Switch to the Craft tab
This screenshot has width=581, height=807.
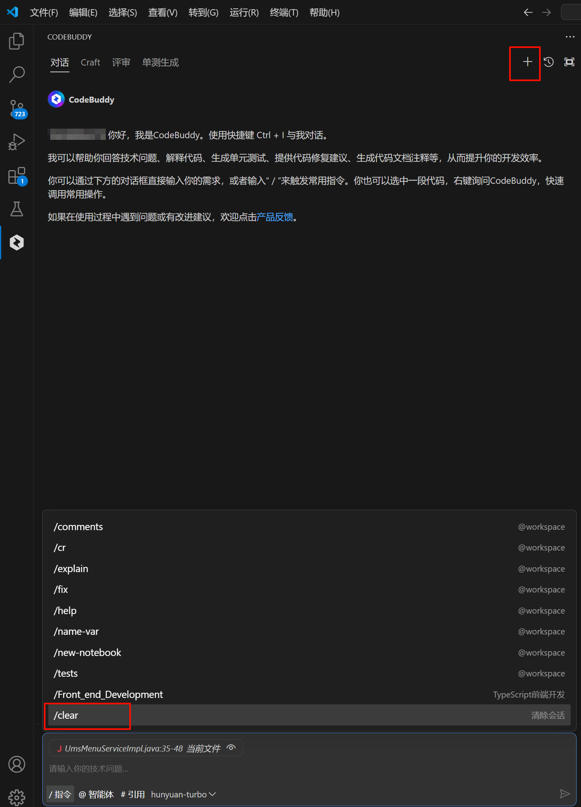click(90, 62)
